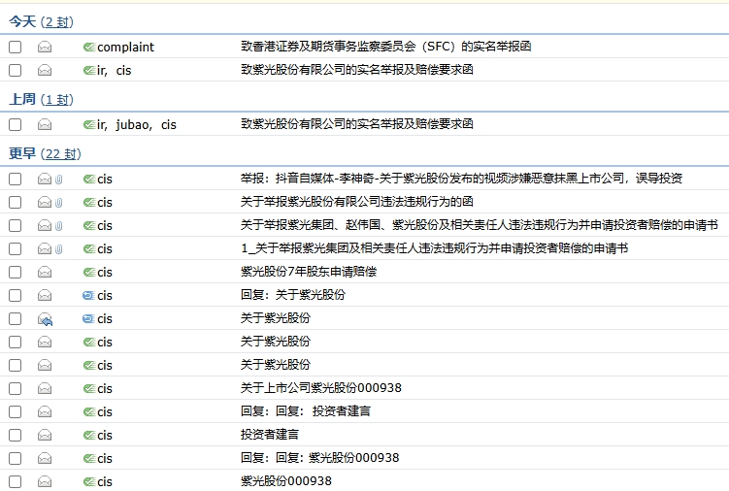Click envelope icon in 回复：回复：紫光股份000938 row
This screenshot has width=729, height=491.
point(45,458)
